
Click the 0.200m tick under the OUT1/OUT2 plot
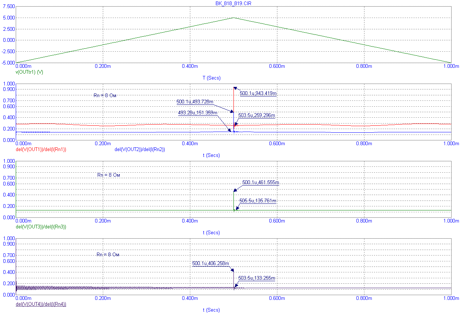(x=102, y=144)
